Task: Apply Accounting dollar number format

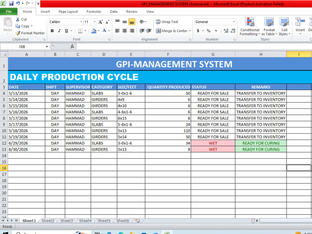Action: [x=198, y=31]
